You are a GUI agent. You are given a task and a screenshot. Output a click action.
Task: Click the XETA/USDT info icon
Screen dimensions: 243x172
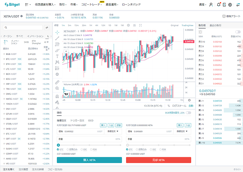[22, 16]
